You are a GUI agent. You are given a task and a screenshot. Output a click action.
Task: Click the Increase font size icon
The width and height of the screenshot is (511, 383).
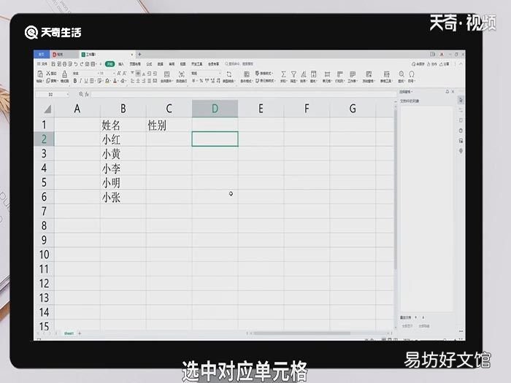pos(118,73)
